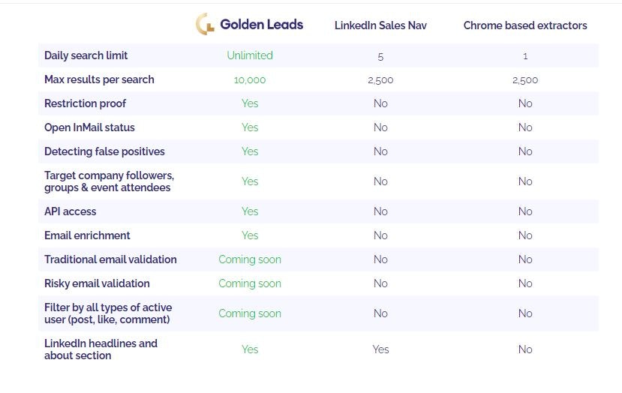The height and width of the screenshot is (393, 622).
Task: Select the Max results per search label
Action: click(99, 79)
